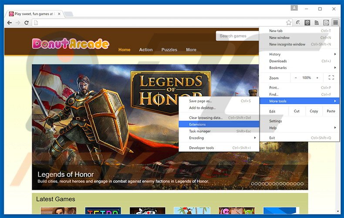The width and height of the screenshot is (344, 218).
Task: Choose Exit from the menu
Action: [300, 138]
